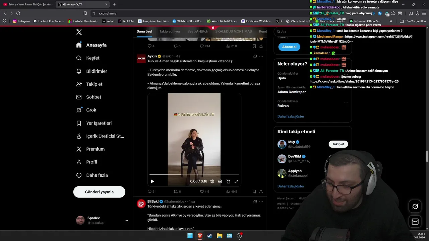Reply to the Aykırı post with 51 comments
Viewport: 429px width, 241px height.
click(151, 191)
